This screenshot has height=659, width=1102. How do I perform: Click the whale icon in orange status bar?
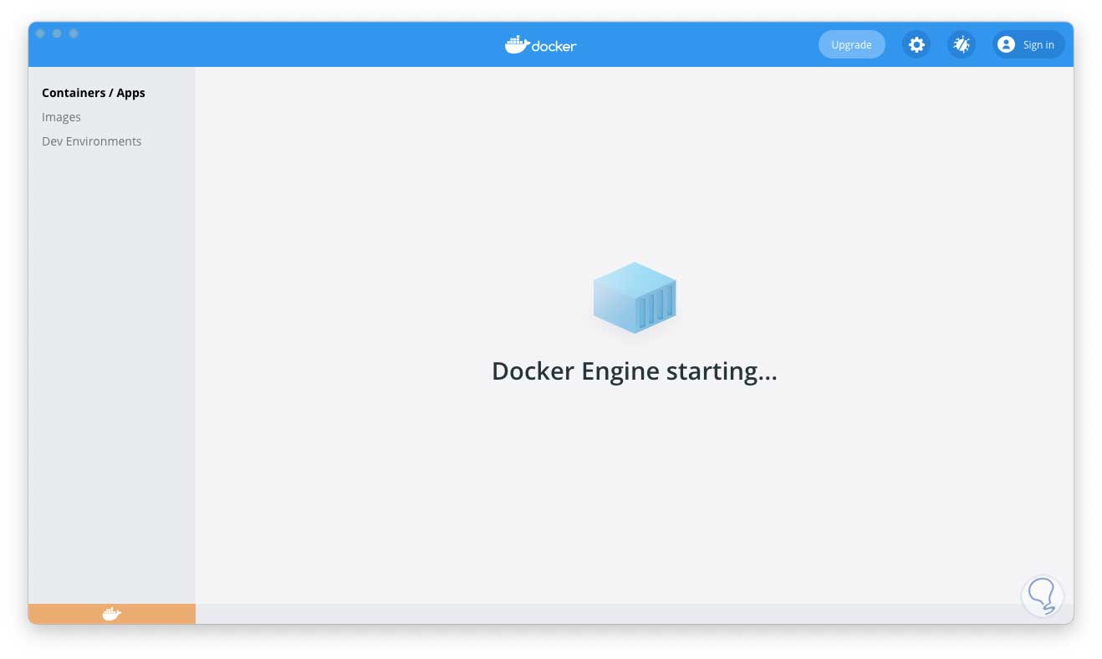111,614
